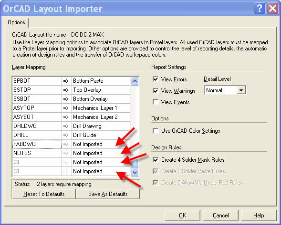Viewport: 281px width, 225px height.
Task: Click the Normal value in Detail Level box
Action: point(214,90)
